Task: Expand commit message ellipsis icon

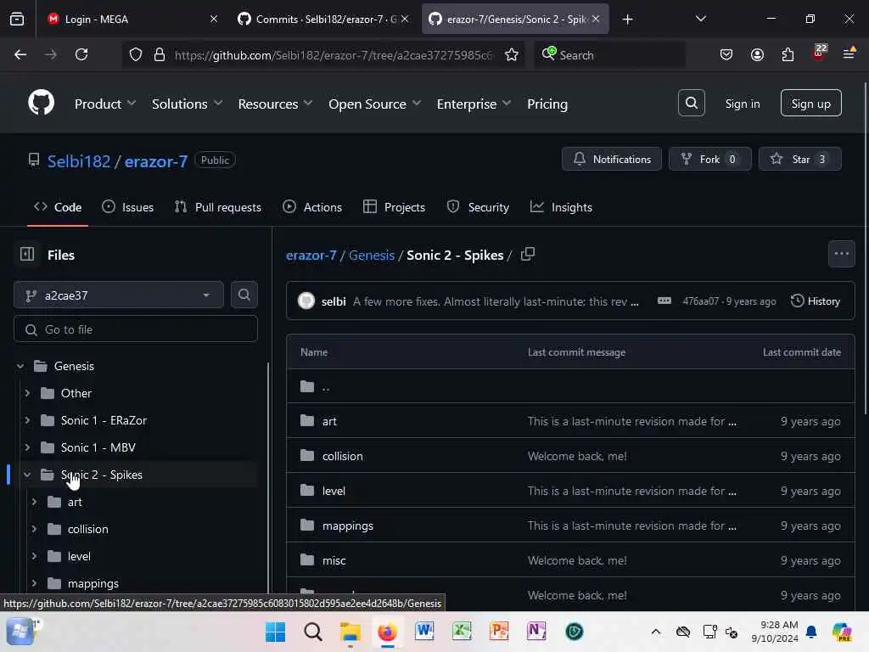Action: [x=664, y=301]
